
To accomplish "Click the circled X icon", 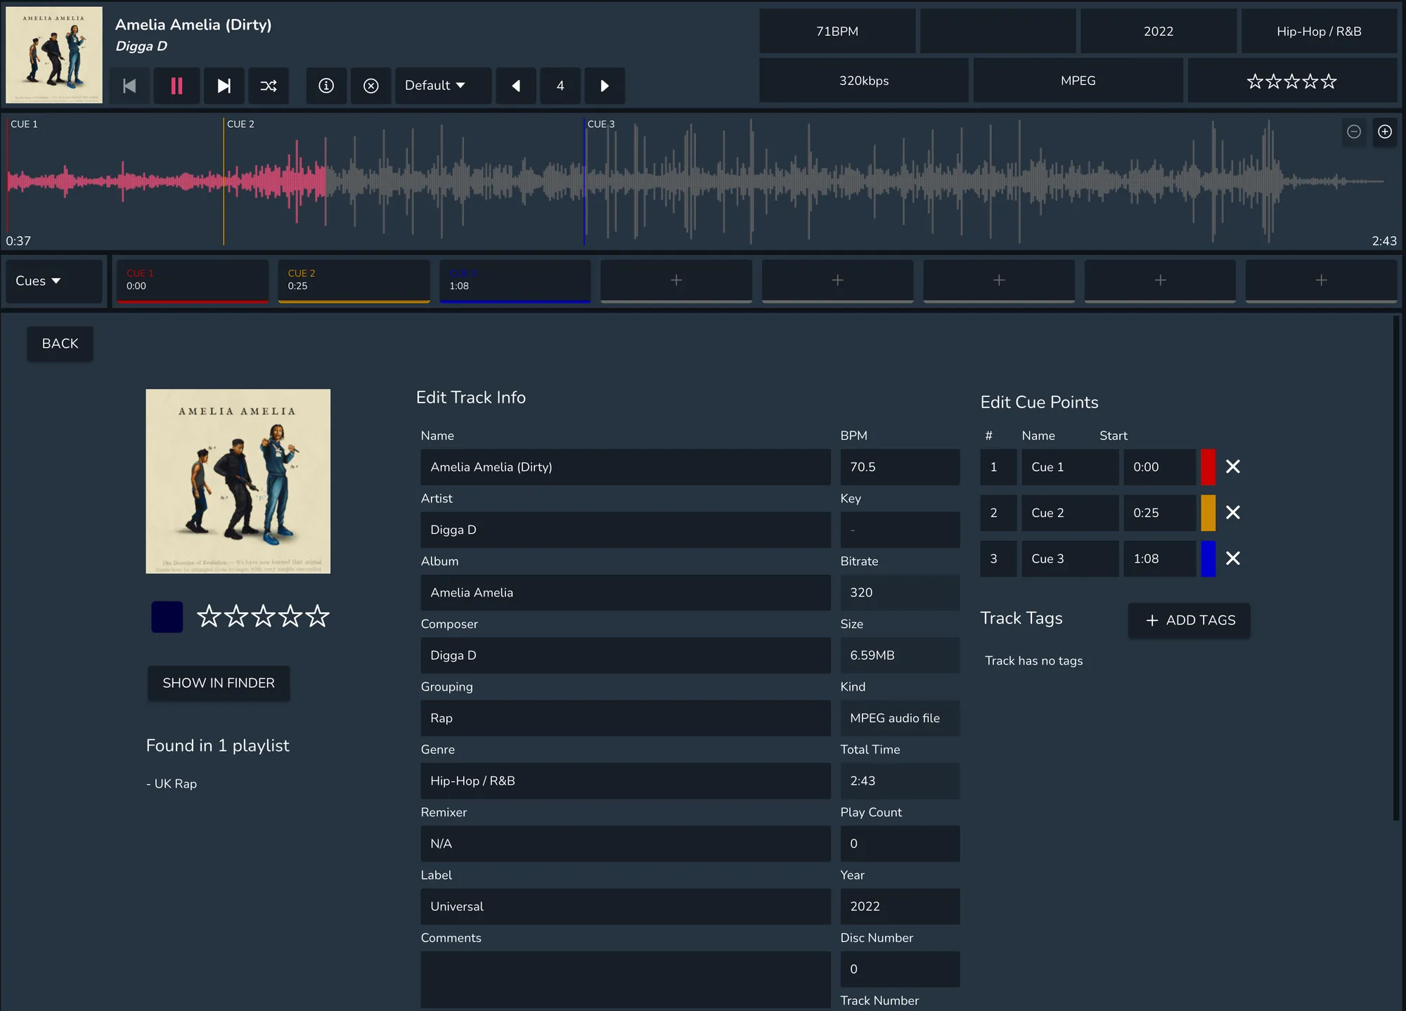I will [x=370, y=86].
